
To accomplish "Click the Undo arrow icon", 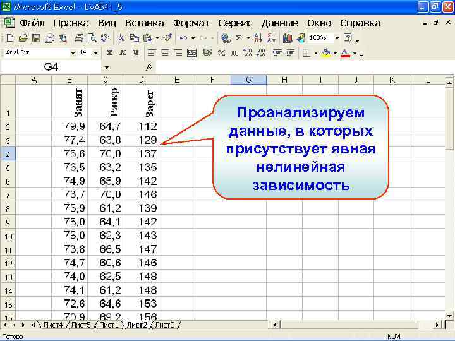I will [x=183, y=38].
